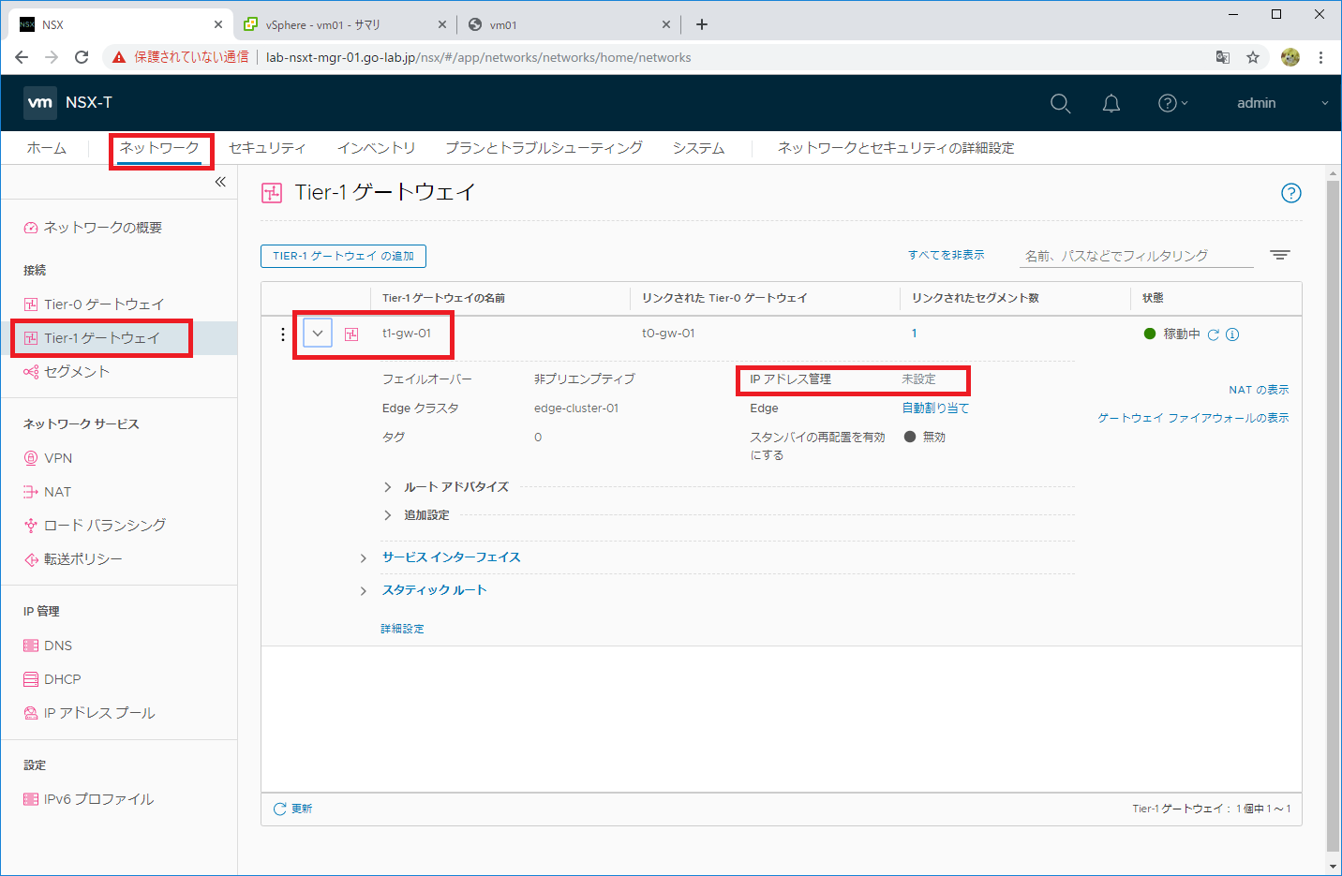Click status info icon next to 稼動中
The height and width of the screenshot is (876, 1342).
[x=1232, y=334]
